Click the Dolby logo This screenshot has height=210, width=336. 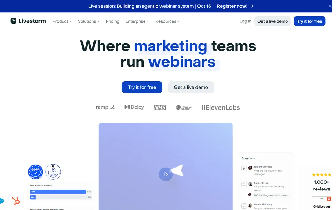134,107
